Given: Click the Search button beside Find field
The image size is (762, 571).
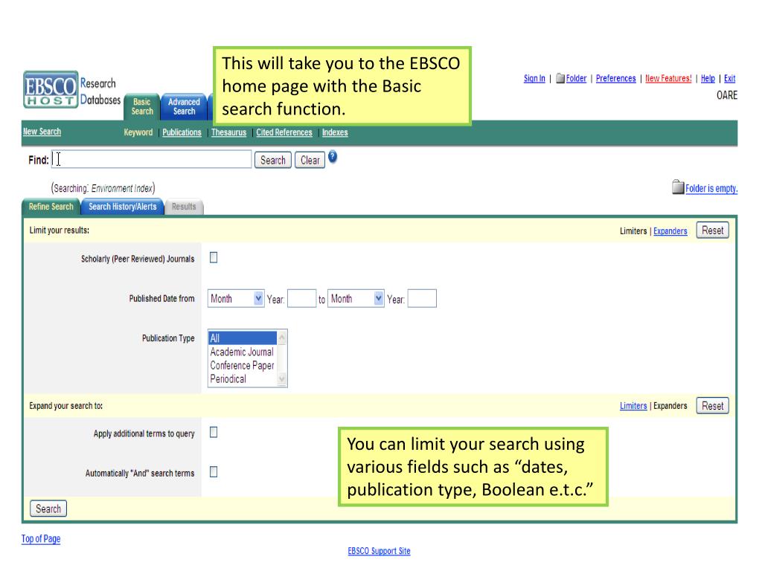Looking at the screenshot, I should pos(273,161).
